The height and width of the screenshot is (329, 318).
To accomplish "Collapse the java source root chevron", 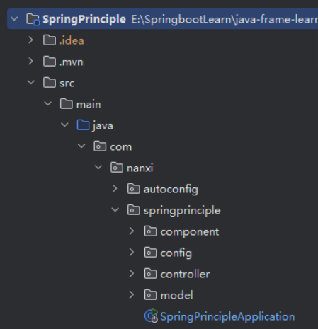I will (64, 125).
